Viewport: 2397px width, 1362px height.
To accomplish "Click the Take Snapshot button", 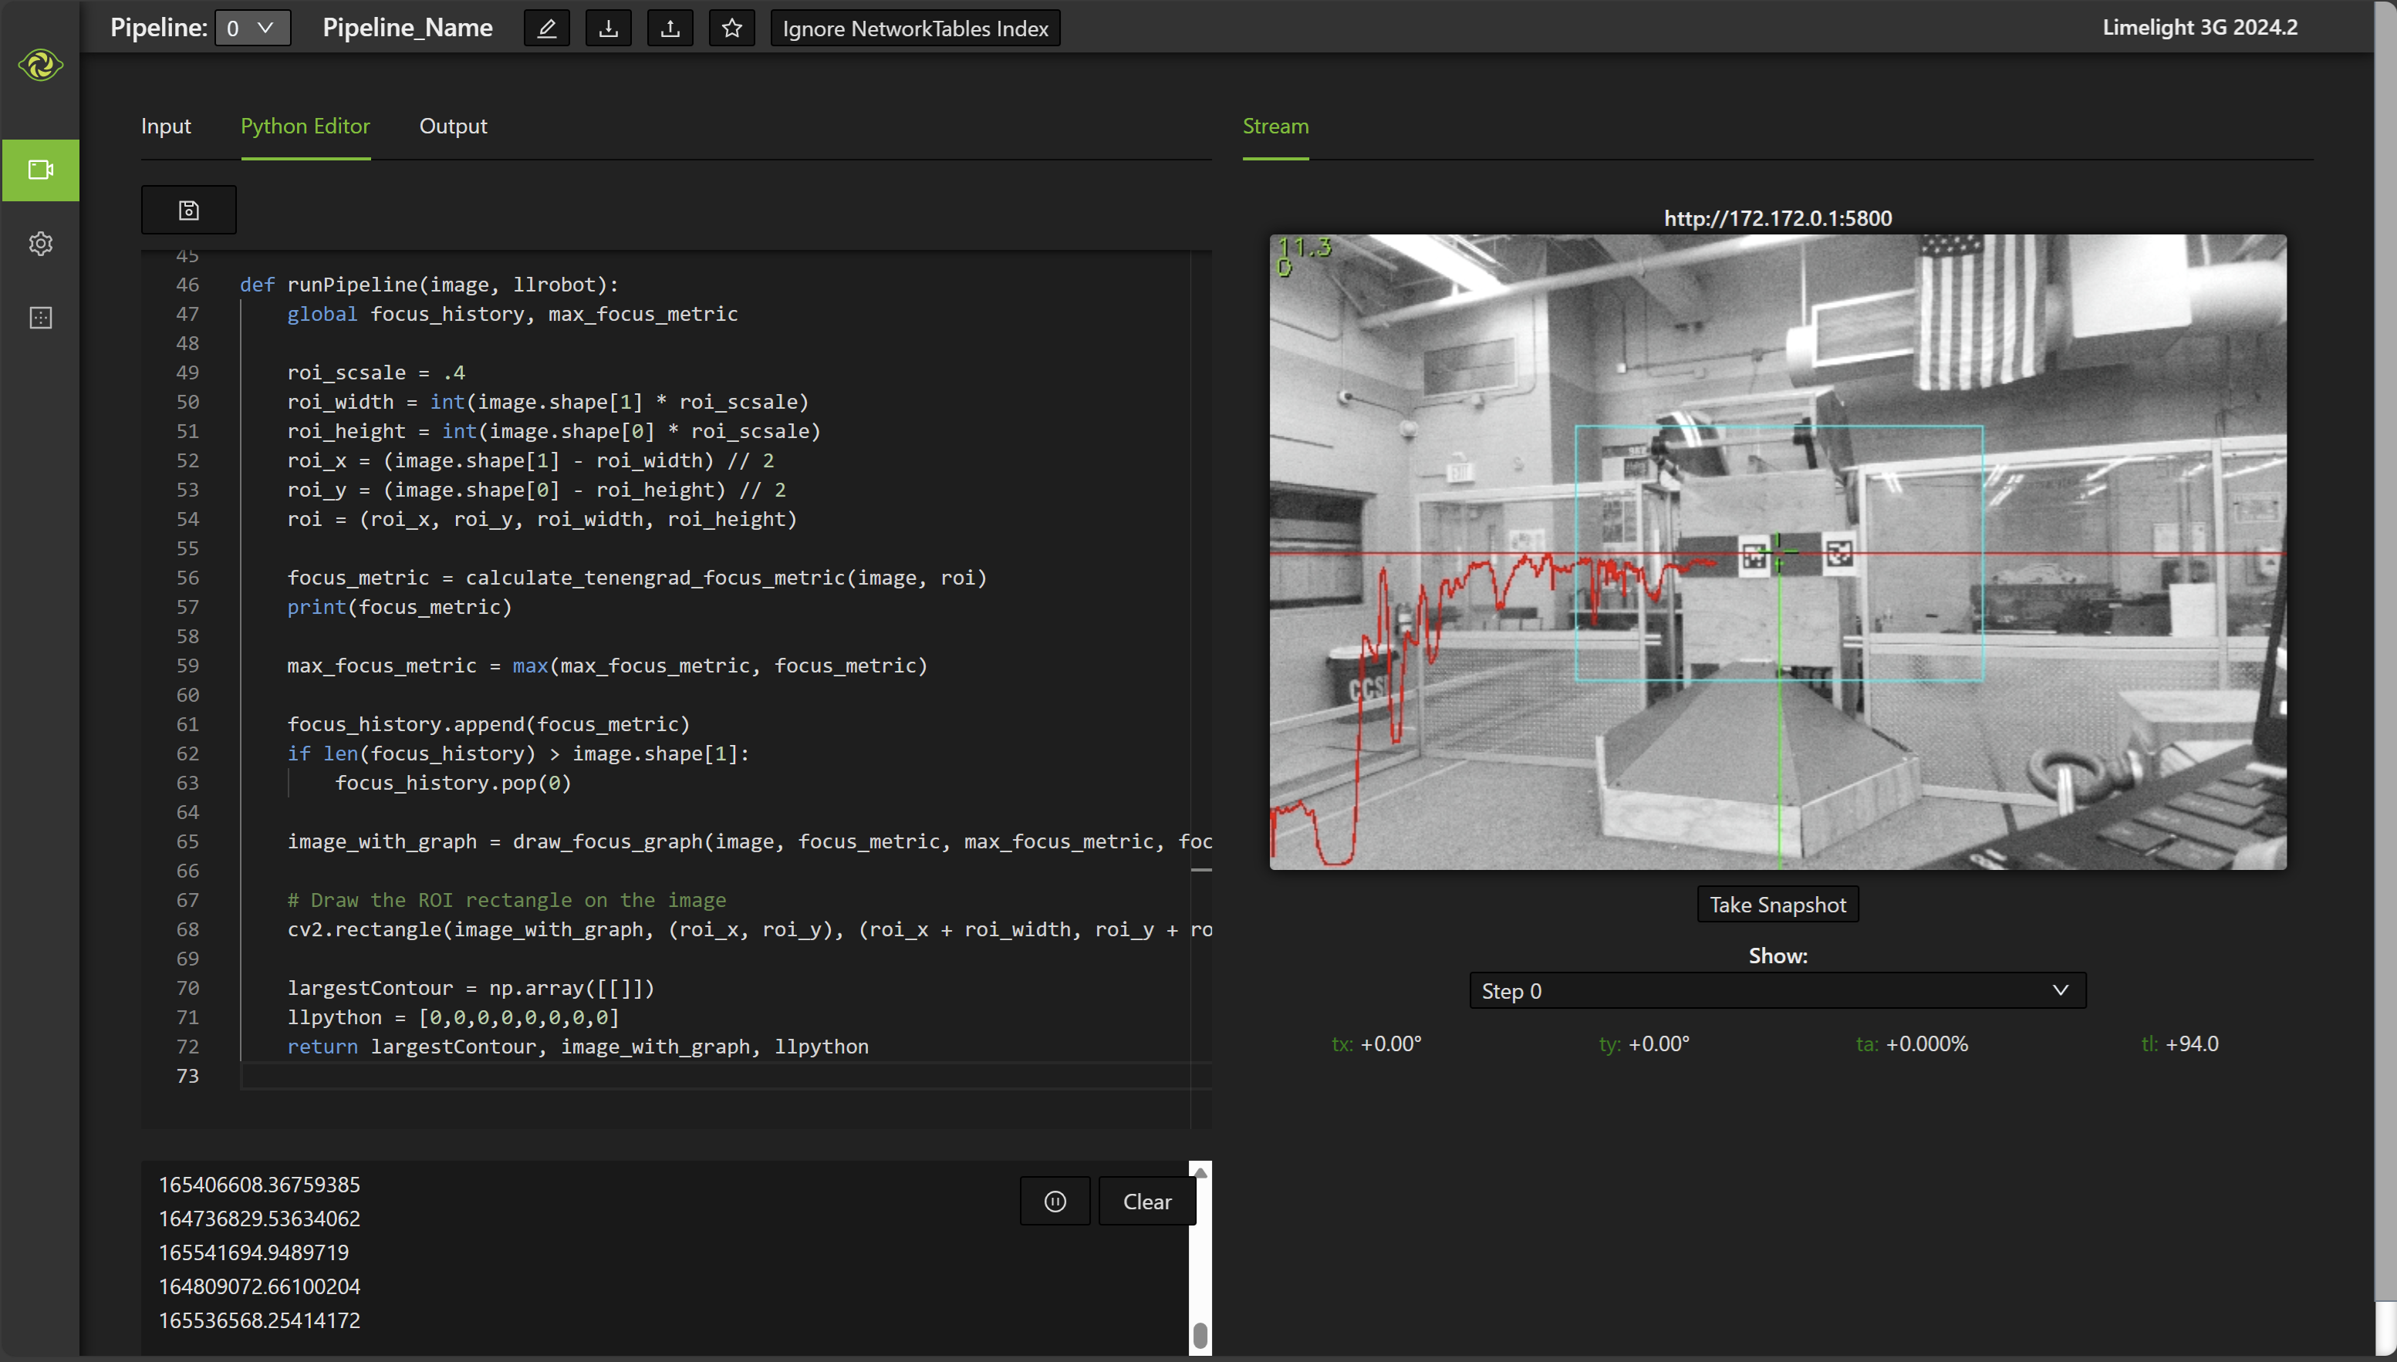I will pyautogui.click(x=1778, y=903).
